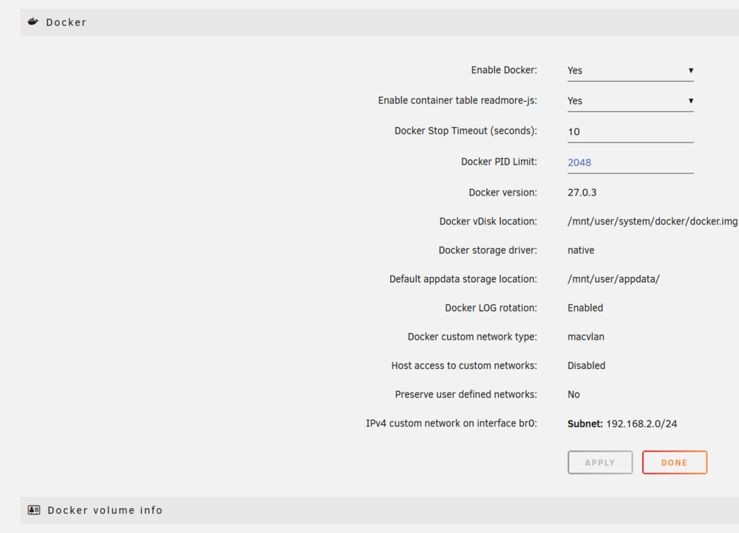The image size is (739, 533).
Task: Click 'Host access to custom networks:' label
Action: pyautogui.click(x=464, y=365)
